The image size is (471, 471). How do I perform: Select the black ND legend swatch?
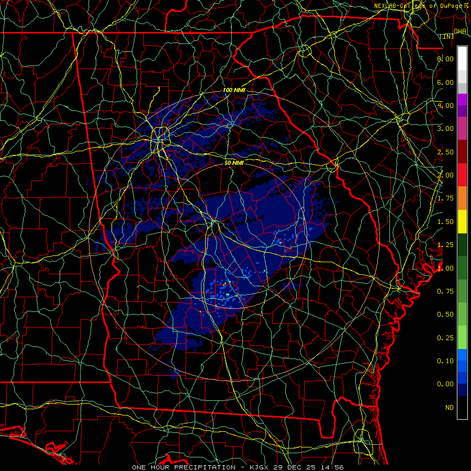point(462,407)
